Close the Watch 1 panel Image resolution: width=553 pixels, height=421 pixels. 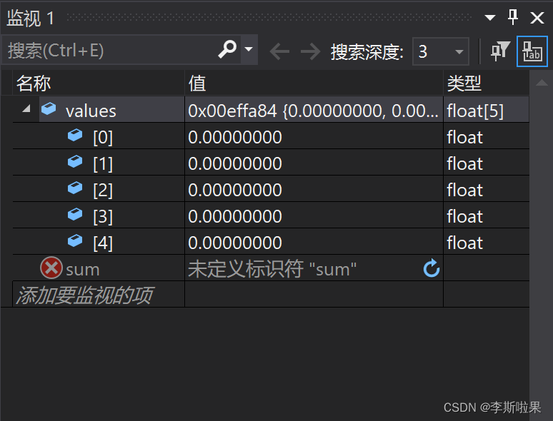coord(537,18)
